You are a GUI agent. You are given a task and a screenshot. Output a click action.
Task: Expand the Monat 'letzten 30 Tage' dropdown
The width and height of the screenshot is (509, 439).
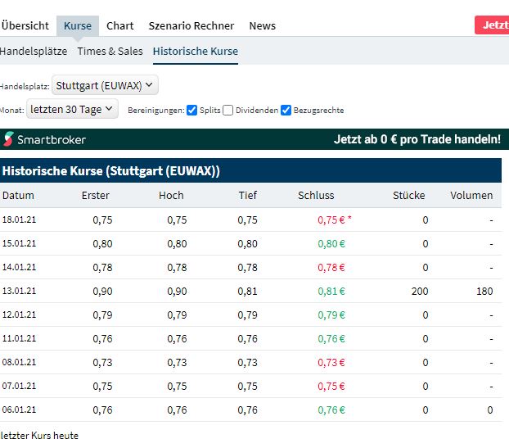pos(72,109)
